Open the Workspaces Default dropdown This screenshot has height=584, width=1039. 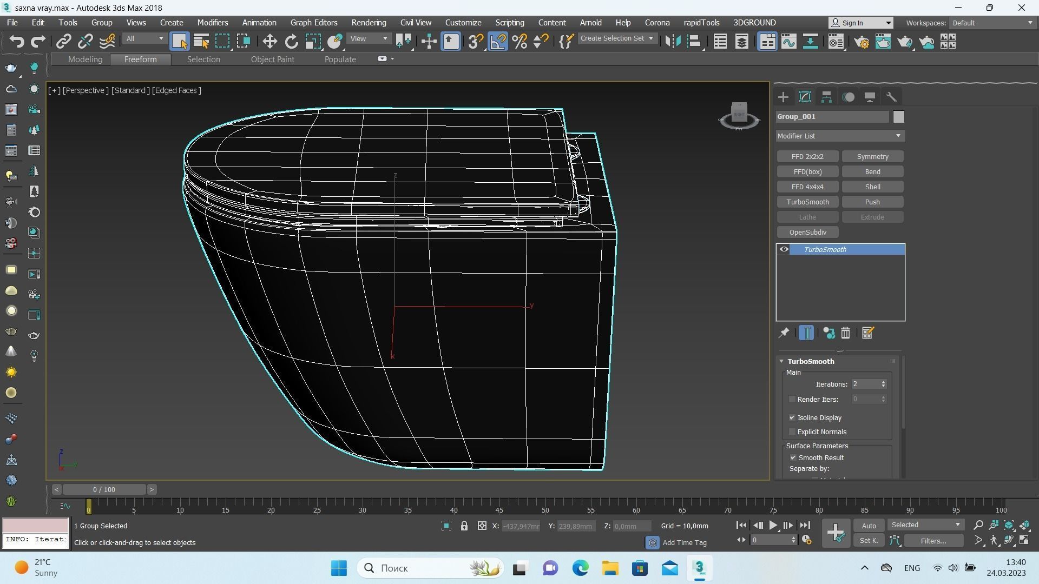click(x=992, y=23)
